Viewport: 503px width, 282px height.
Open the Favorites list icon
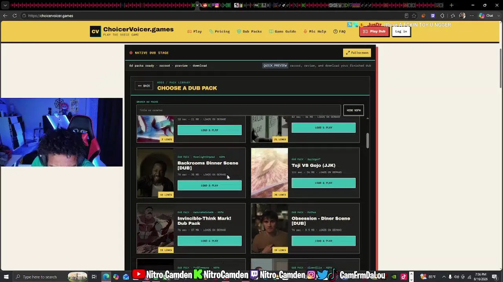pyautogui.click(x=453, y=16)
